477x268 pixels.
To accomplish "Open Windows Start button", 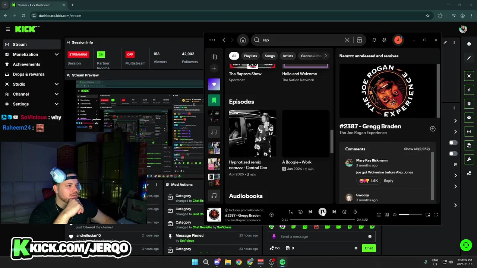I will (x=195, y=262).
